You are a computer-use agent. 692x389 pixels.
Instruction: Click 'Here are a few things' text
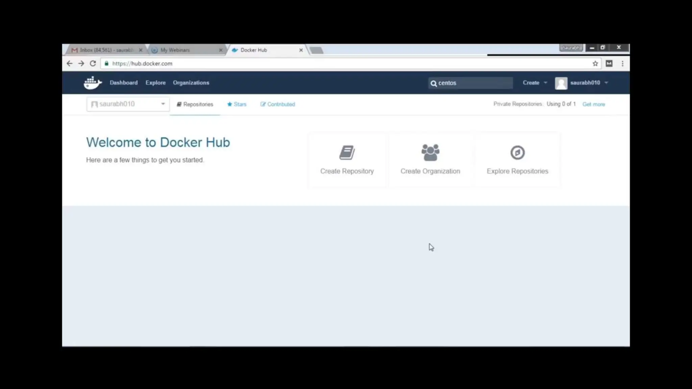145,160
